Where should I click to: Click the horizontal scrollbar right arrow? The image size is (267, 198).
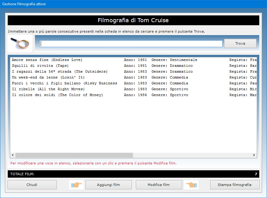(254, 155)
